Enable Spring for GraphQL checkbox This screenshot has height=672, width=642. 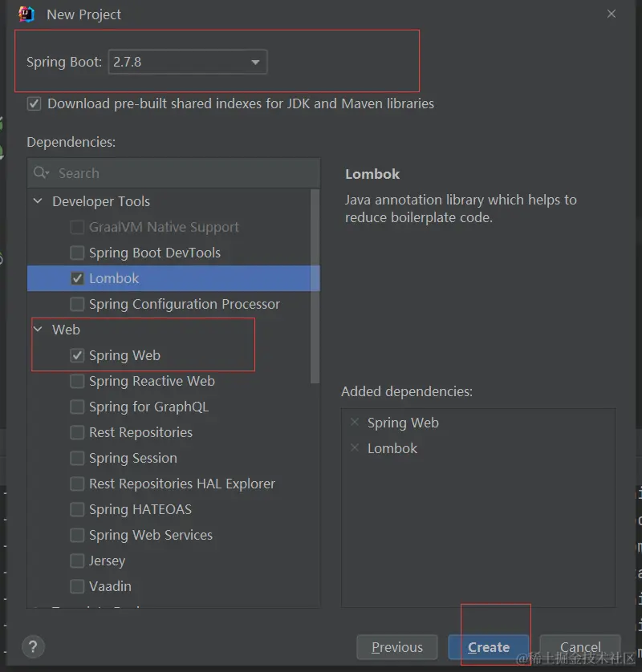(x=77, y=407)
